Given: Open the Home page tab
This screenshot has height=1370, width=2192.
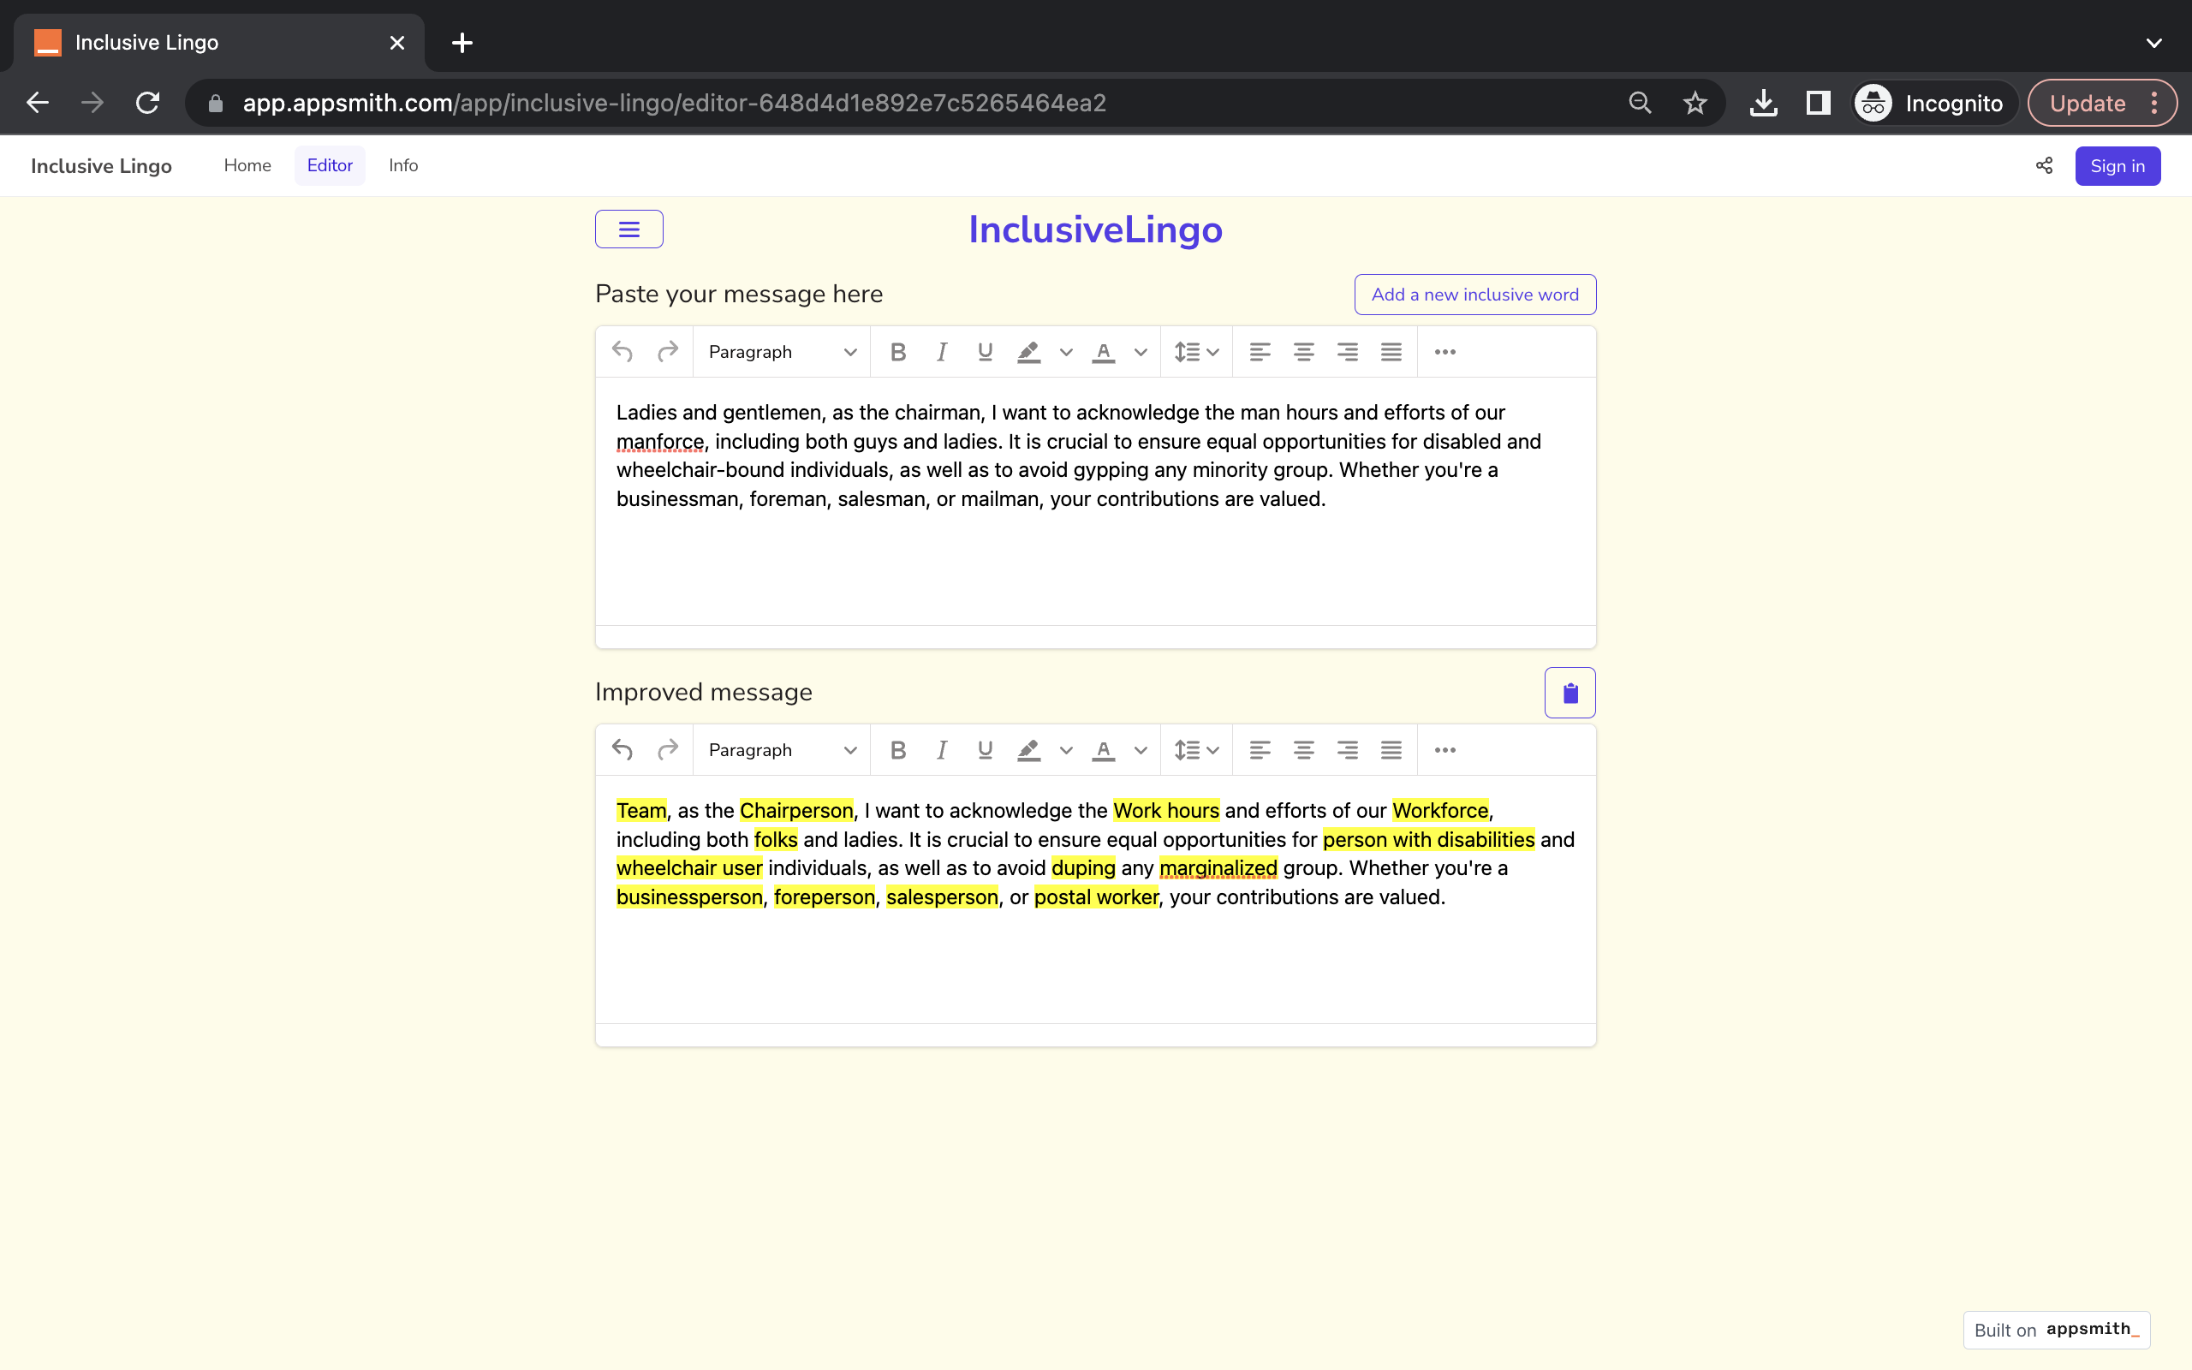Looking at the screenshot, I should [x=247, y=166].
